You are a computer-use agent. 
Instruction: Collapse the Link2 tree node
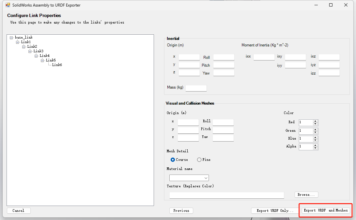(24, 47)
